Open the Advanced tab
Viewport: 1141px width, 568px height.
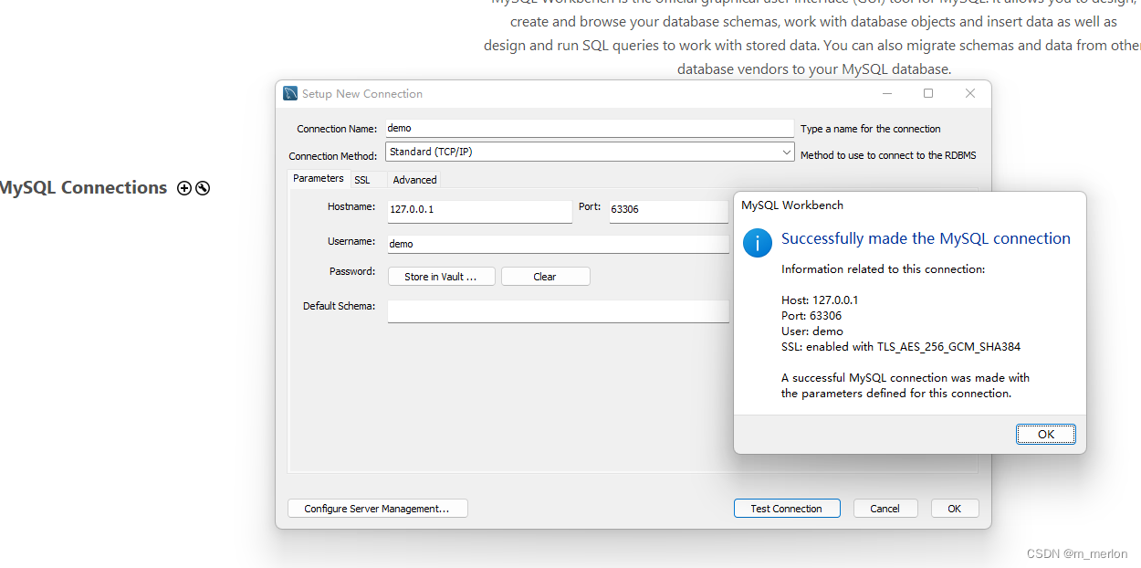[414, 180]
